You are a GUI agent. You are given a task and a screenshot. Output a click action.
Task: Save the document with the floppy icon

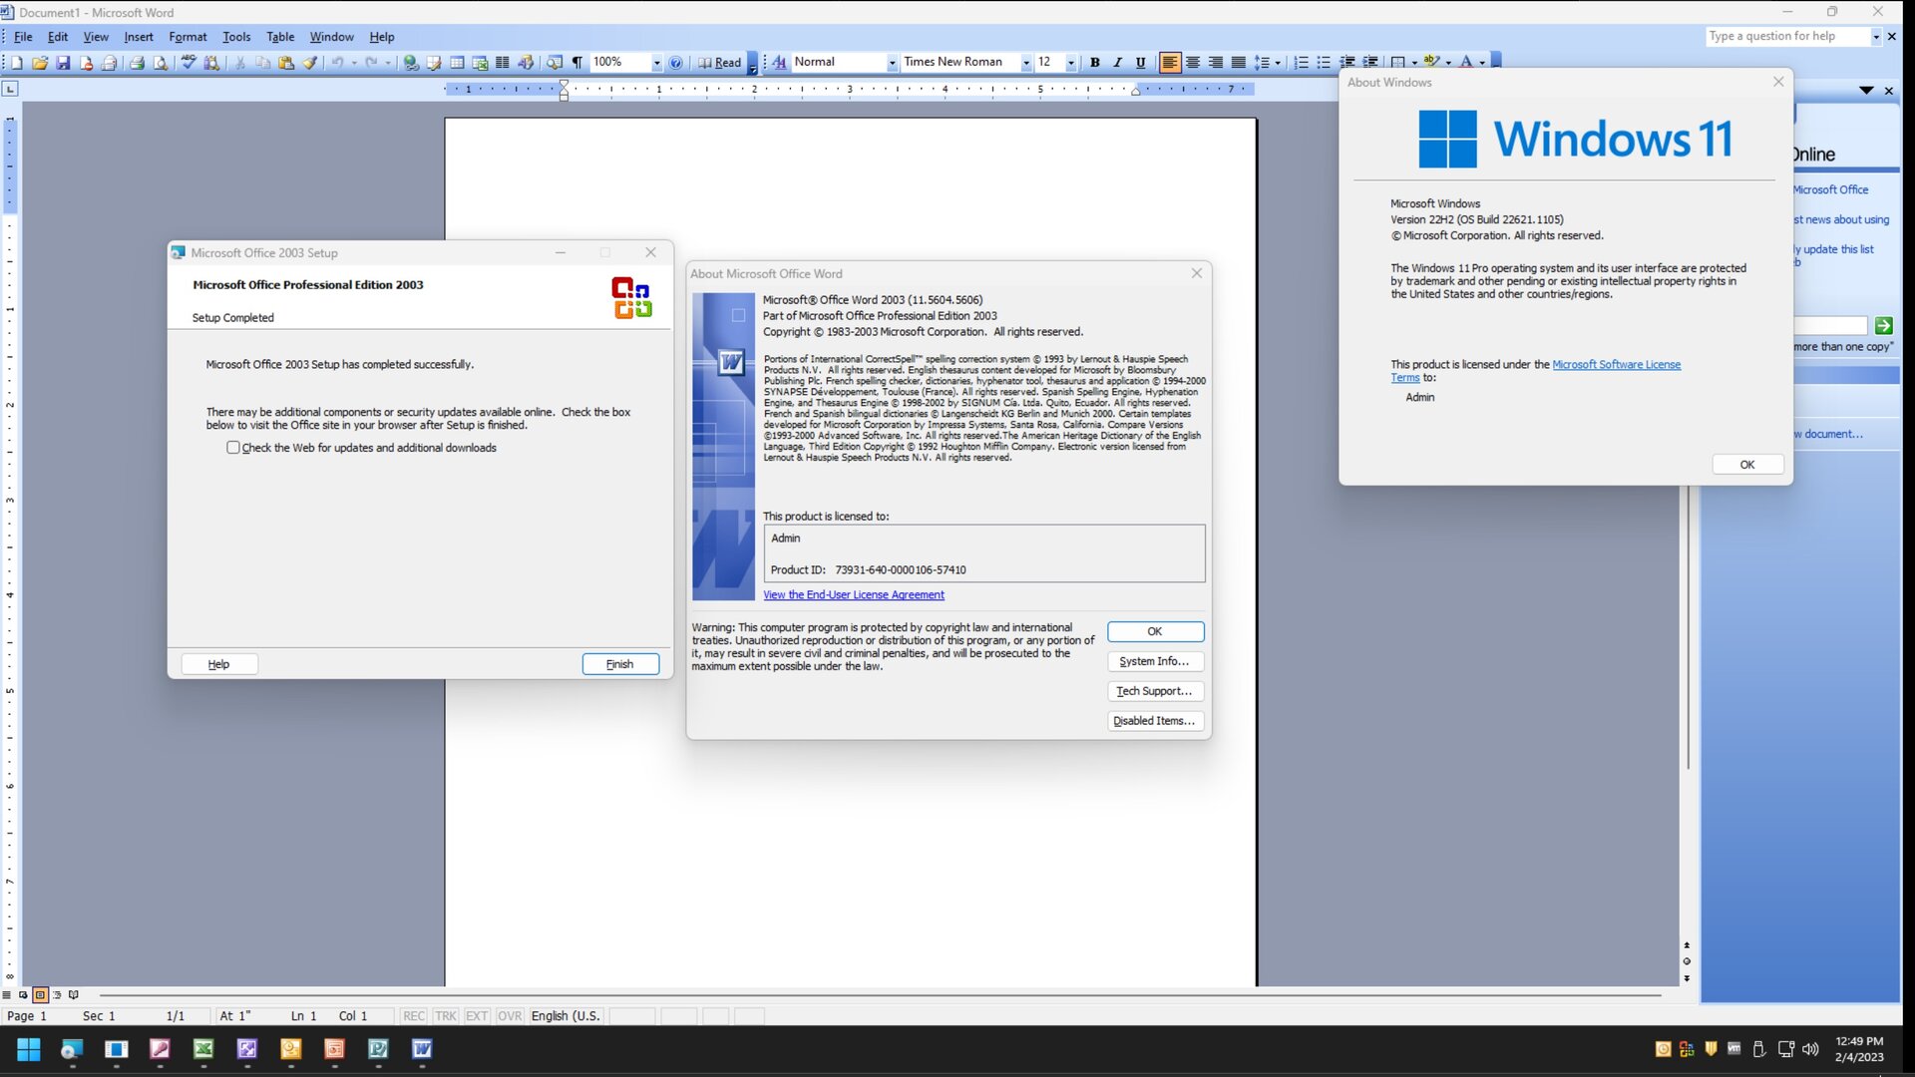pyautogui.click(x=63, y=63)
